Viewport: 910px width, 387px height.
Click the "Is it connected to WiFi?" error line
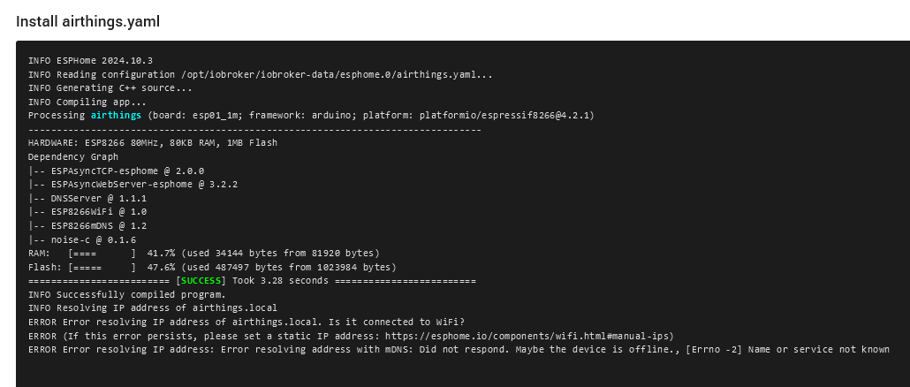pos(246,322)
